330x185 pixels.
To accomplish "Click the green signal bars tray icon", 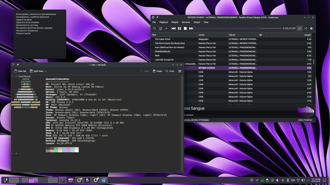I will point(262,180).
